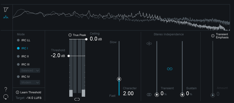Show the gain reduction trace view
The image size is (234, 103).
point(6,10)
